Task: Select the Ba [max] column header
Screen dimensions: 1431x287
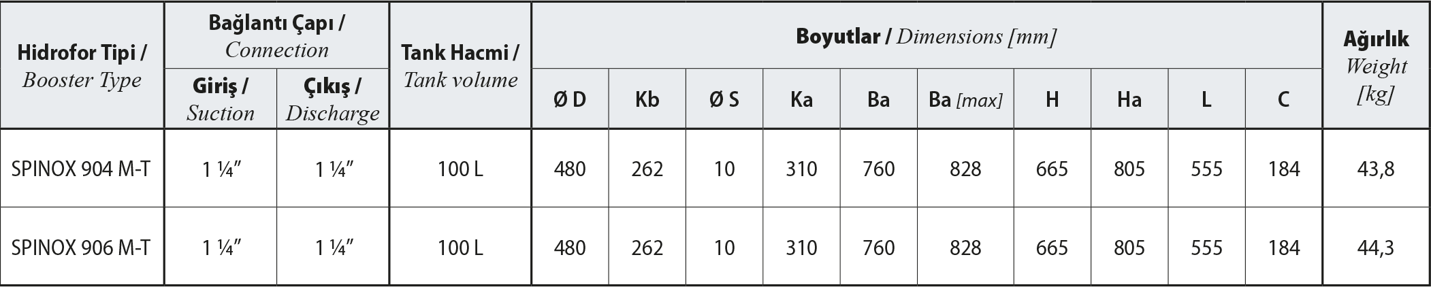Action: coord(965,100)
